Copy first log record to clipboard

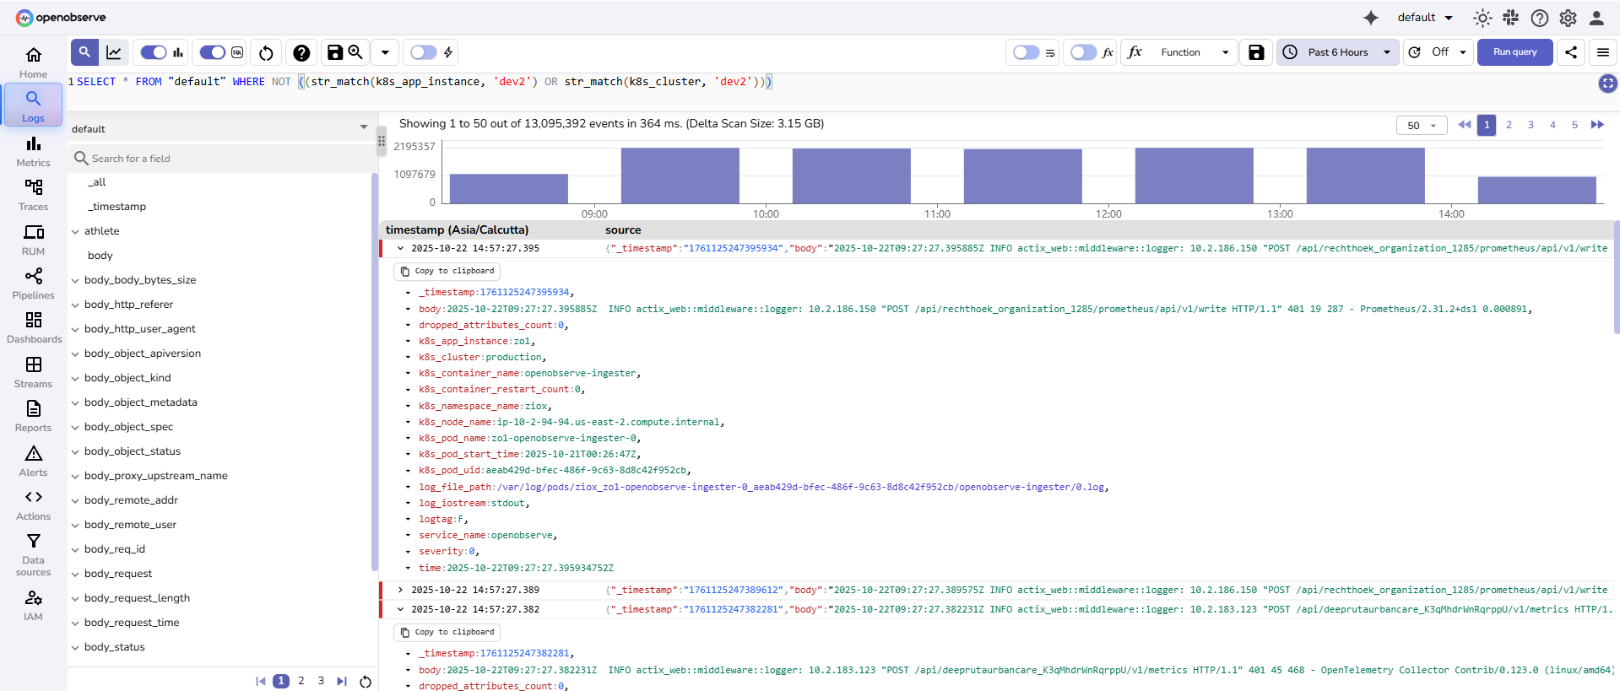447,272
